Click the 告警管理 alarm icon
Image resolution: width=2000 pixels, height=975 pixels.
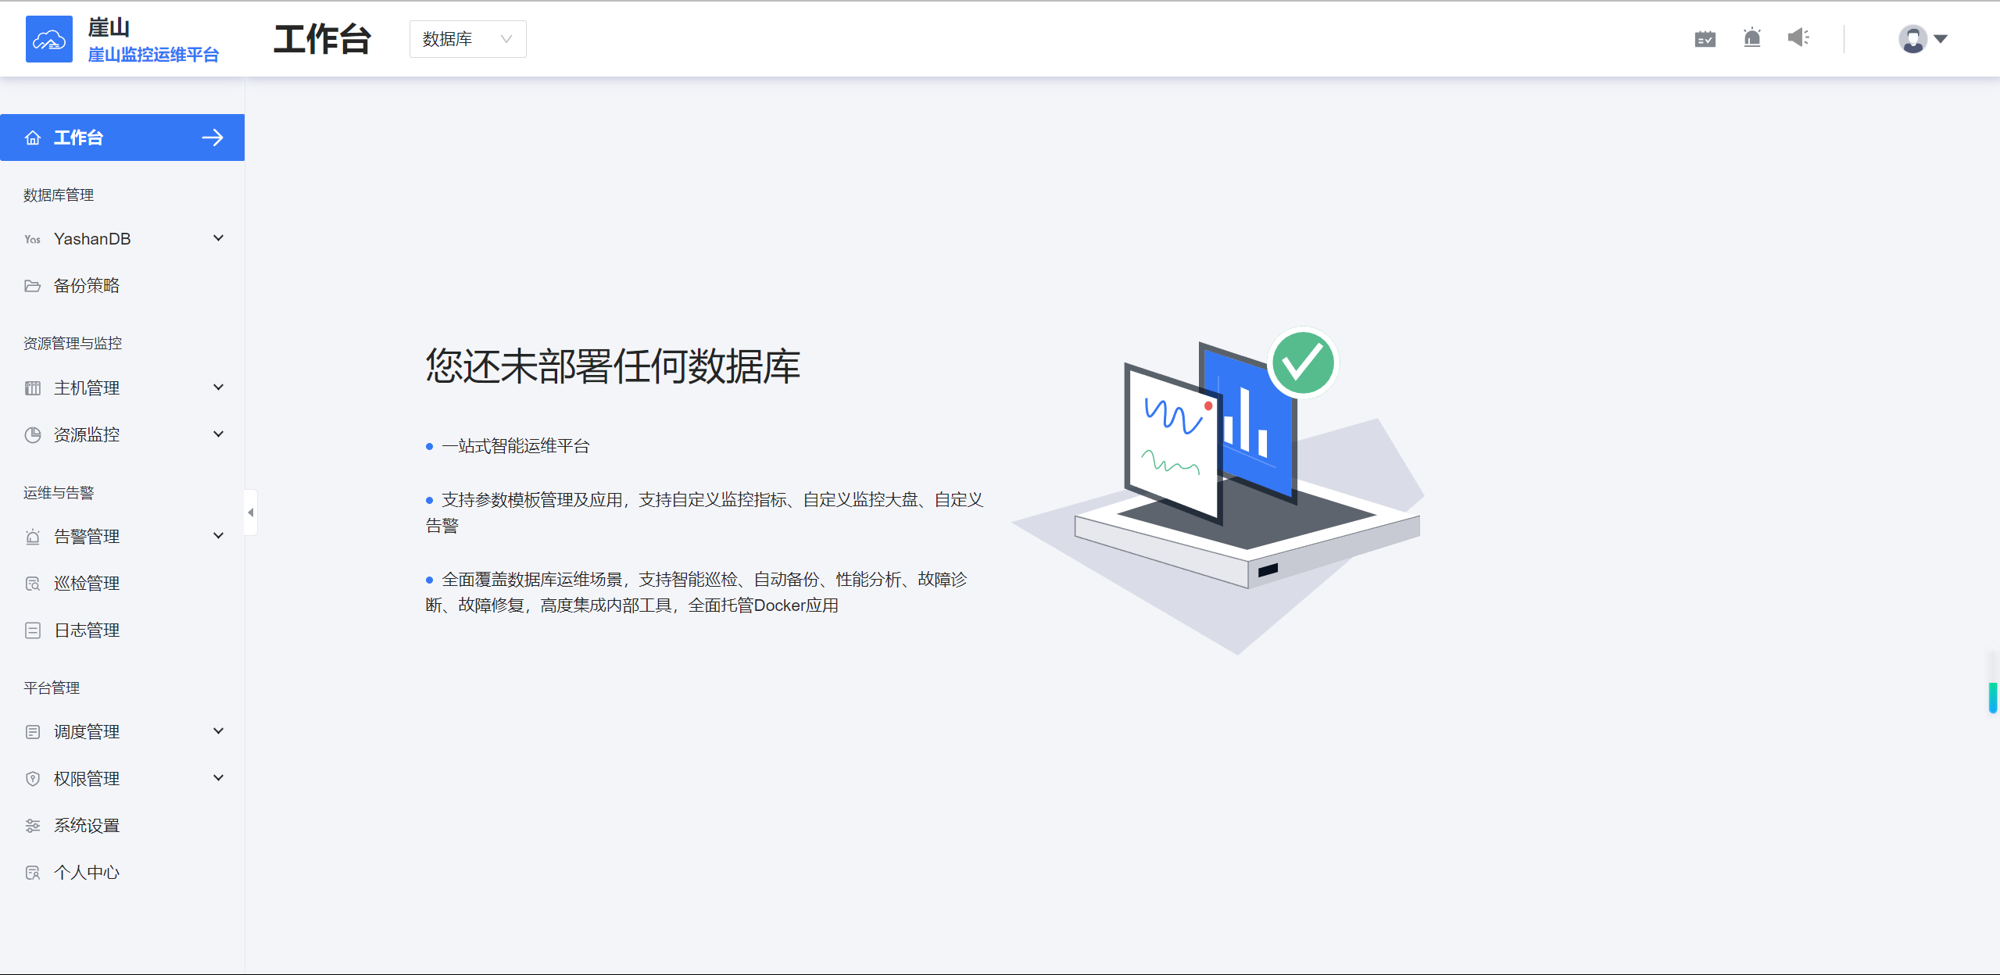click(x=33, y=537)
